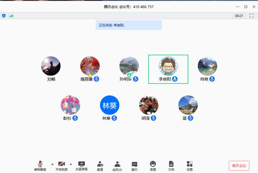Click name label 林葵 under avatar
The image size is (258, 173).
coord(106,118)
